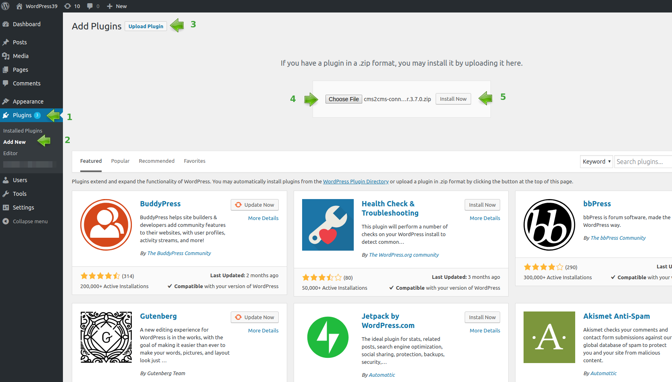Open the Keyword search type dropdown

(x=597, y=162)
